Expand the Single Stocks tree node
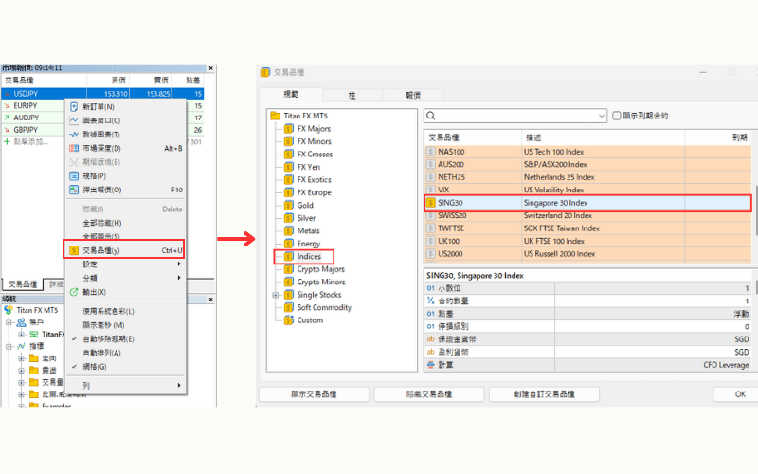Image resolution: width=758 pixels, height=474 pixels. click(276, 295)
